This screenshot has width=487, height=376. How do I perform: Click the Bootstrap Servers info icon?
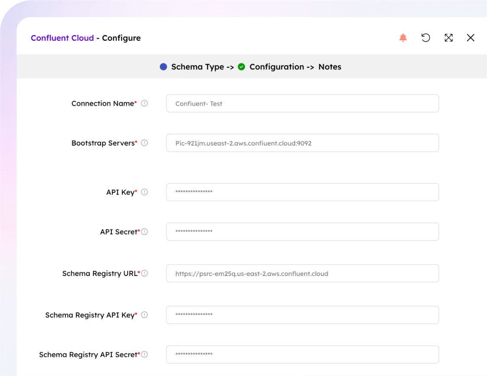coord(144,143)
